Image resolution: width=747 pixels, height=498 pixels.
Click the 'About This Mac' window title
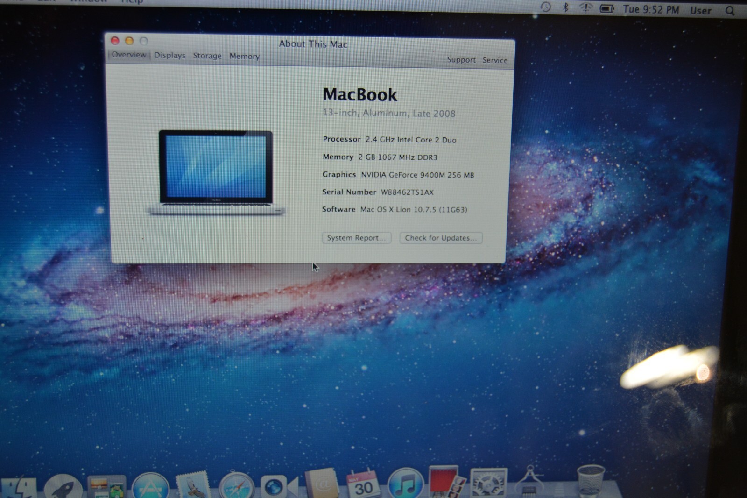[x=313, y=44]
